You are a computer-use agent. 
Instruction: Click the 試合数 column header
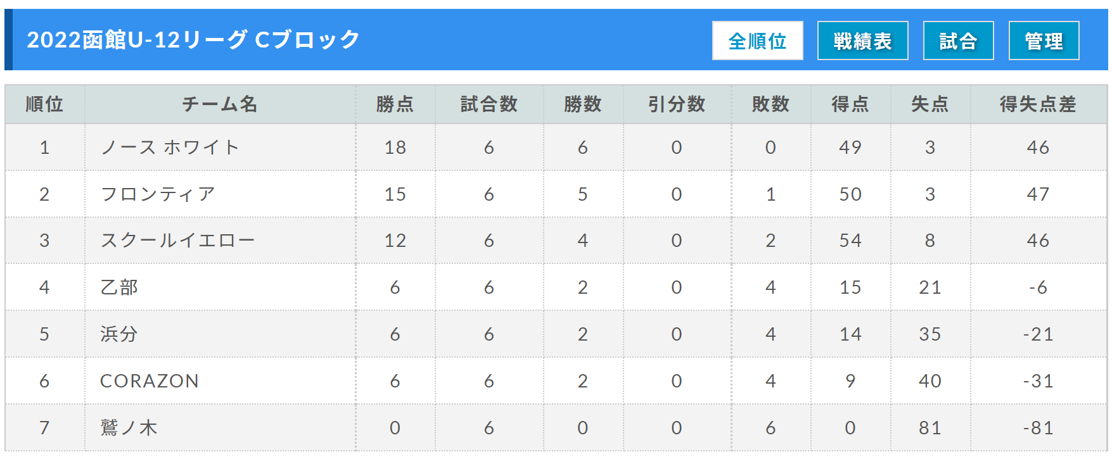(489, 104)
